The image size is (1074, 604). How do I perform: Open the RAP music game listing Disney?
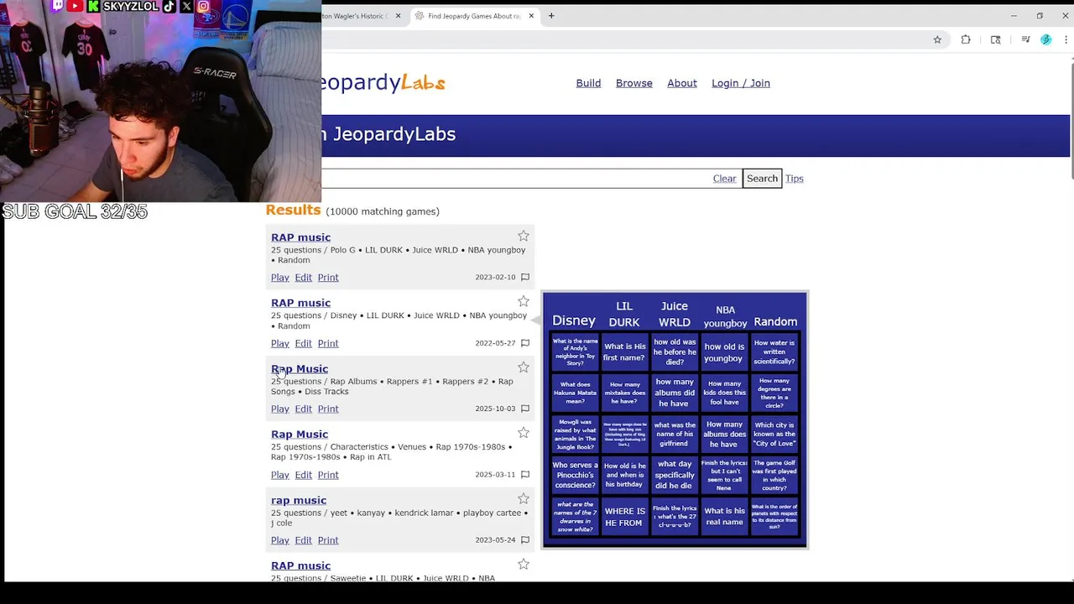[300, 303]
